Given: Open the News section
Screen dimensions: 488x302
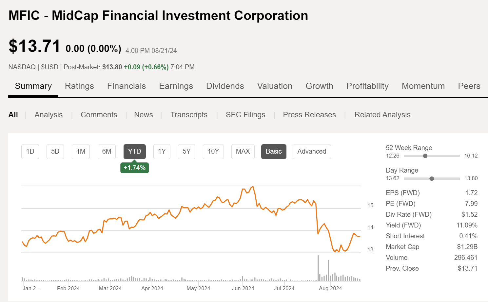Looking at the screenshot, I should point(143,115).
